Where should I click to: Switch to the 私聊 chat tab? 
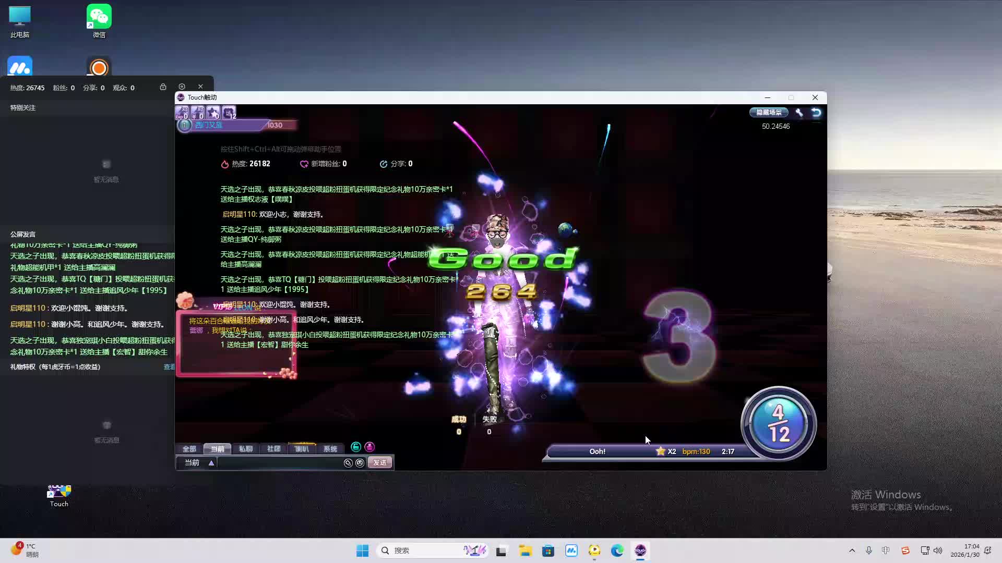click(x=245, y=449)
